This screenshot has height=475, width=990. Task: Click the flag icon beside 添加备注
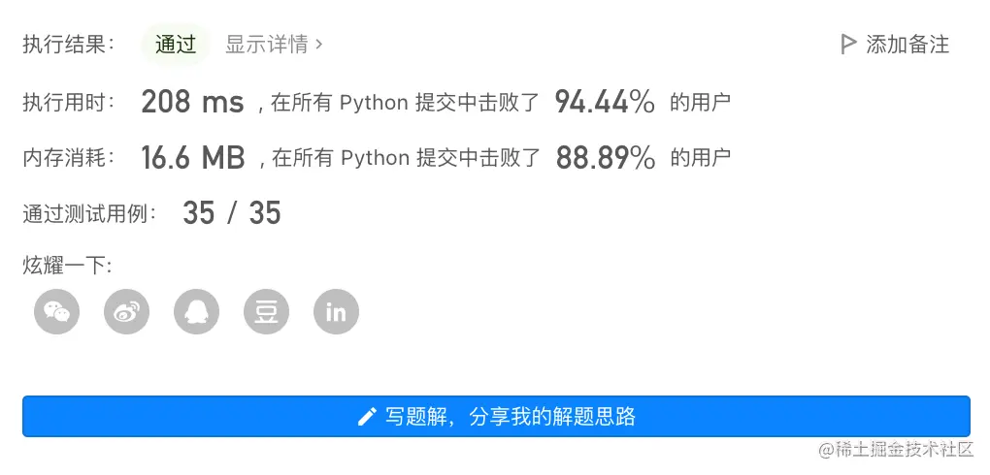point(848,44)
